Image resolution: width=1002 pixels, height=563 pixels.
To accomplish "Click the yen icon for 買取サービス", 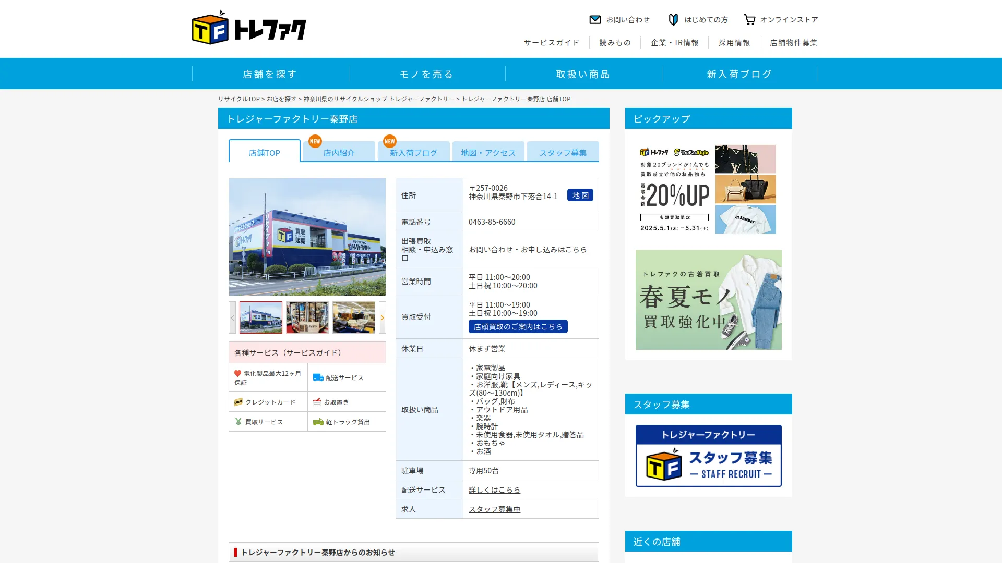I will click(238, 422).
